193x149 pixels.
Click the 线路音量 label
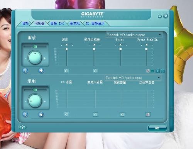tap(120, 82)
